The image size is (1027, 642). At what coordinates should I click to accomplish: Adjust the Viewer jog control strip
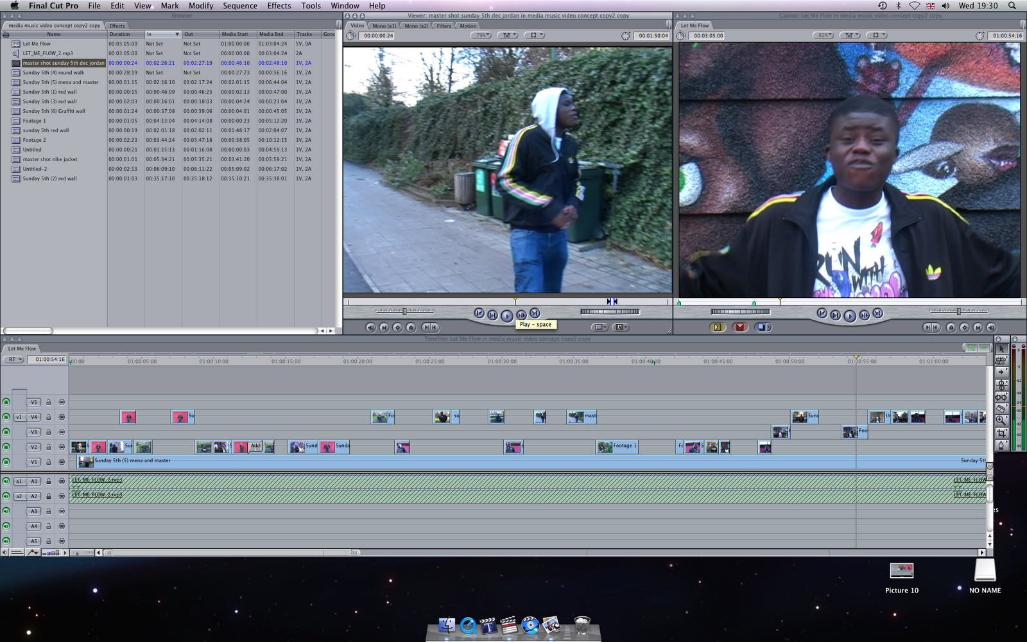click(x=610, y=312)
